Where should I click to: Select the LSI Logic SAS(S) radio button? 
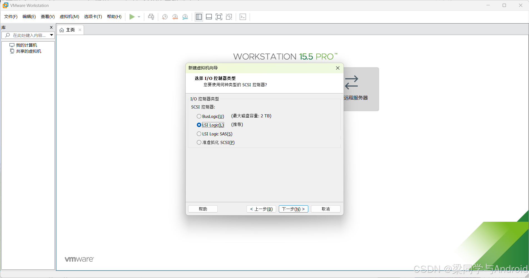[199, 134]
